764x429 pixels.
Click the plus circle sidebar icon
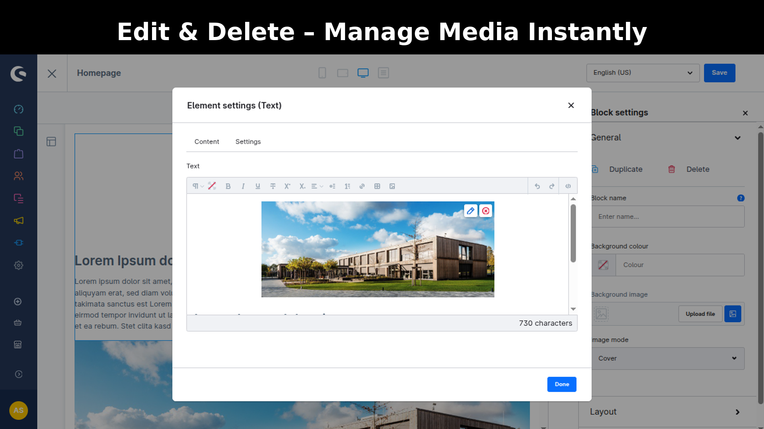(18, 301)
